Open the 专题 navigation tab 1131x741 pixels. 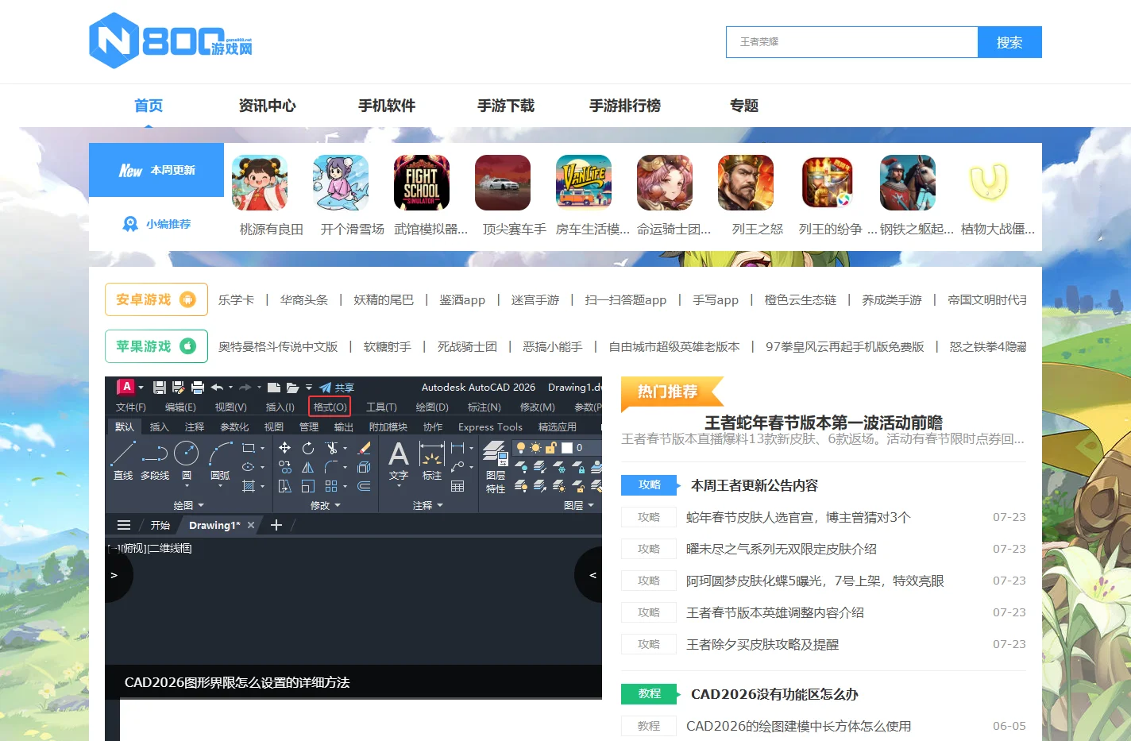coord(744,106)
